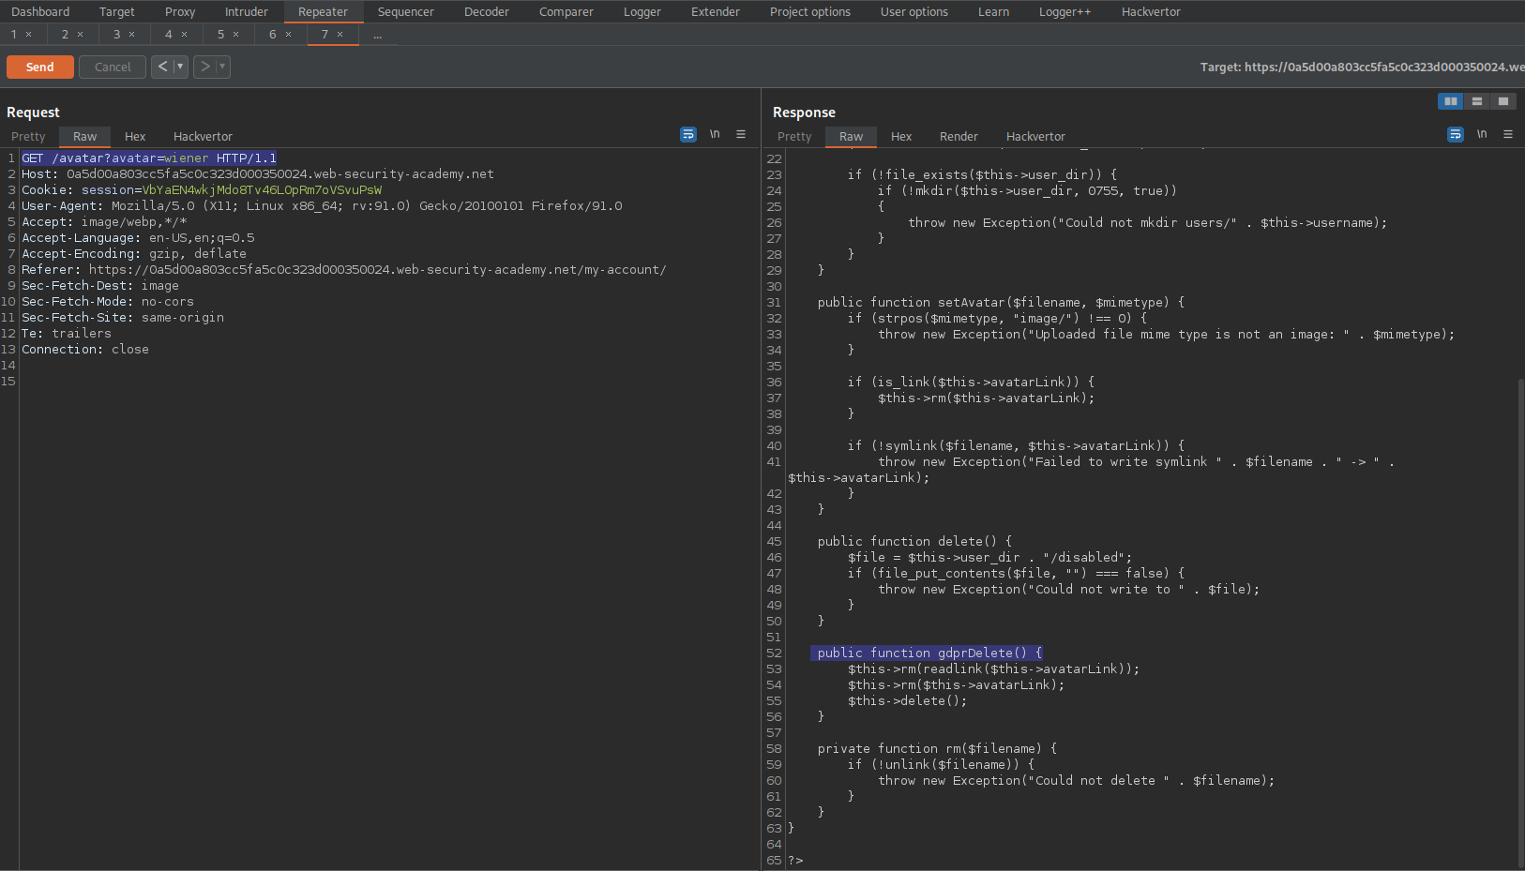Open the Learn tab
Screen dimensions: 1525x871
tap(994, 11)
